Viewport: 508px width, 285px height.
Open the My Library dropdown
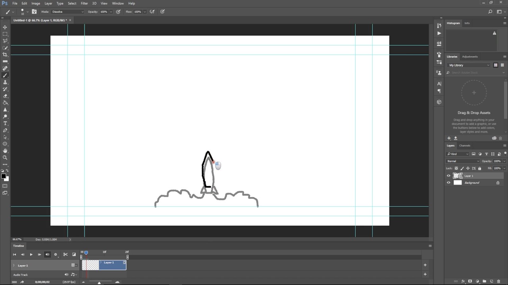point(469,65)
